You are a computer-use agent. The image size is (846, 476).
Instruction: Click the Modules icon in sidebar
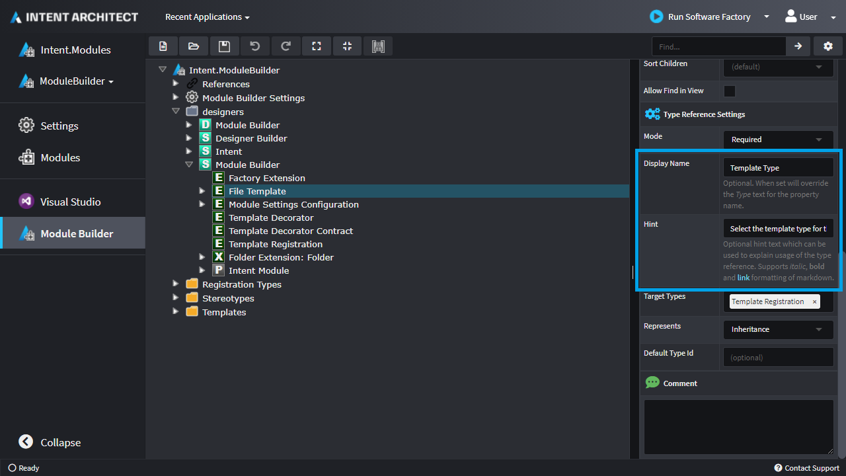tap(26, 157)
